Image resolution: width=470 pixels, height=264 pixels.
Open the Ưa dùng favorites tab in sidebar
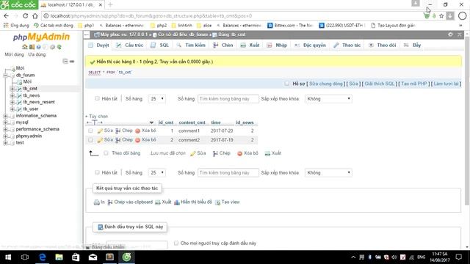pos(37,54)
